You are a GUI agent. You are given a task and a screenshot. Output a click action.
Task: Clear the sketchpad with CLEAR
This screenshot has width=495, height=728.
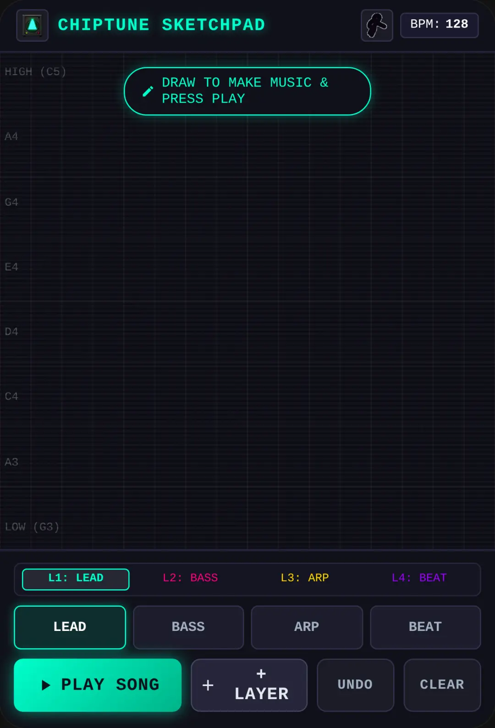pos(442,685)
